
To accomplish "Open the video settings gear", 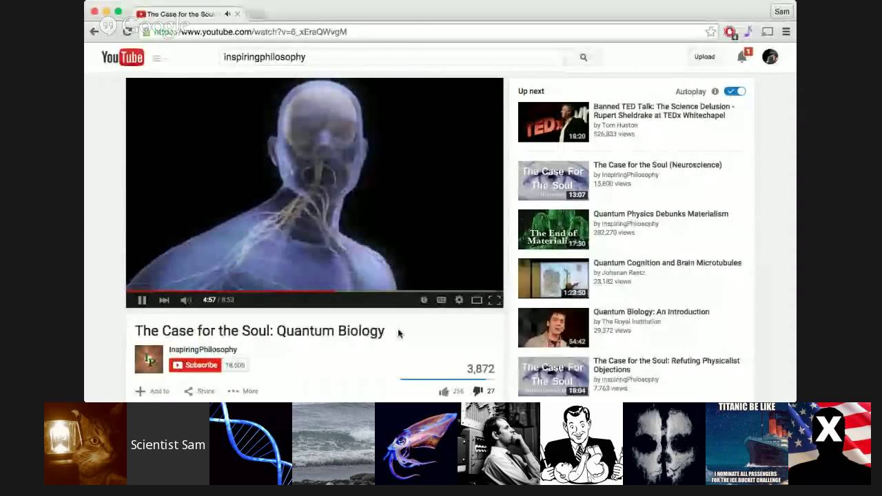I will click(x=459, y=300).
